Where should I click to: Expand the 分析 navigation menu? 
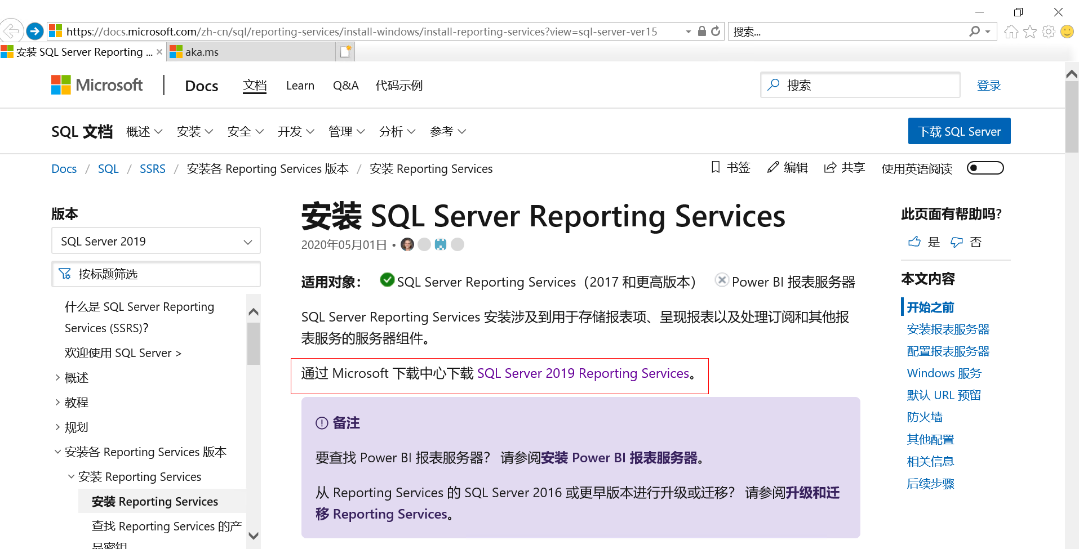click(398, 131)
